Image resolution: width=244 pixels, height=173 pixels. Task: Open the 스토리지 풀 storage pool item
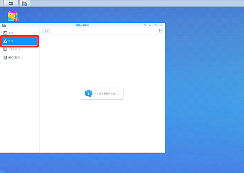click(20, 49)
